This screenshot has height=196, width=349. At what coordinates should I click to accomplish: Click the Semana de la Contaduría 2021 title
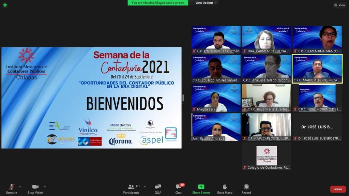click(x=132, y=62)
